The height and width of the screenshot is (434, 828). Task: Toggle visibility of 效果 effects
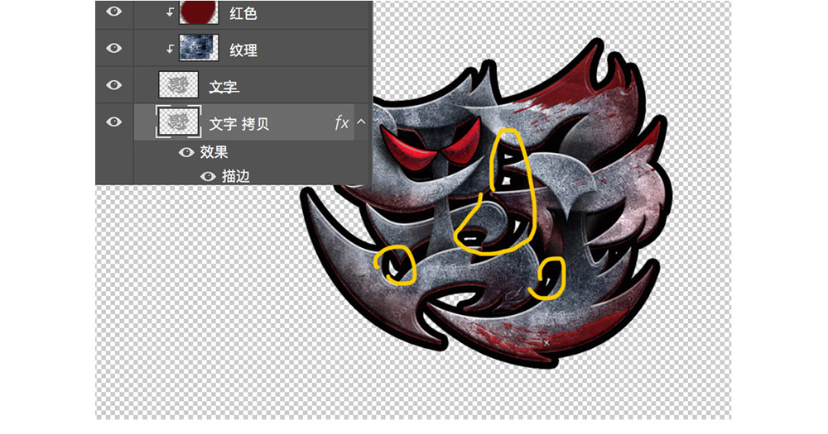click(x=185, y=152)
